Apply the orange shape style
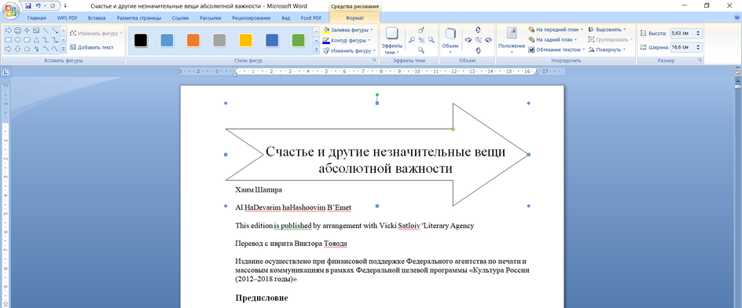Viewport: 742px width, 308px height. [x=193, y=40]
